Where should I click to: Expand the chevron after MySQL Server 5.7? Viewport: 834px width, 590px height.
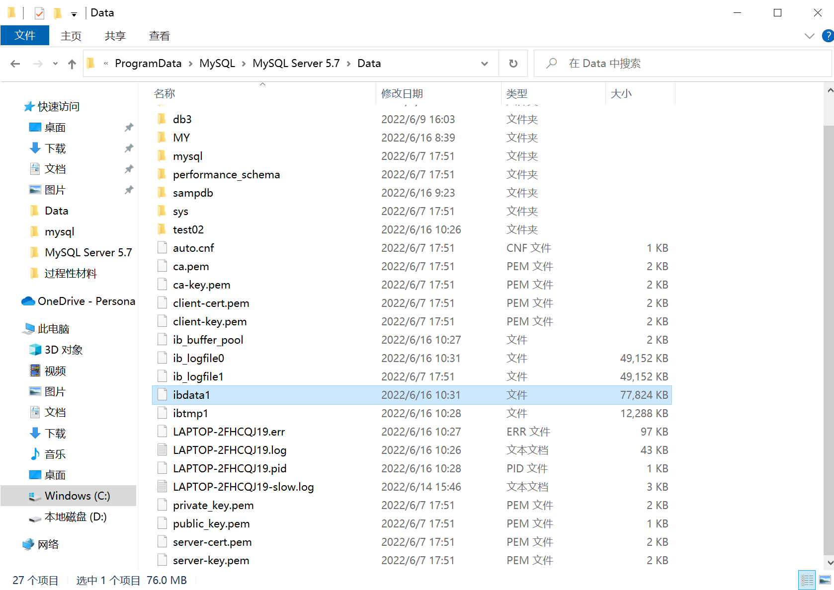[349, 64]
